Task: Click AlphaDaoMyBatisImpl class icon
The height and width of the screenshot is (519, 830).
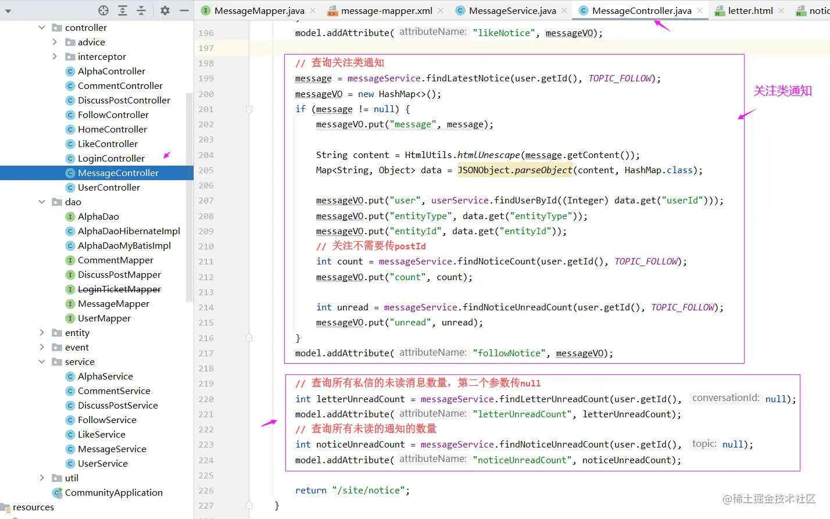Action: click(70, 245)
